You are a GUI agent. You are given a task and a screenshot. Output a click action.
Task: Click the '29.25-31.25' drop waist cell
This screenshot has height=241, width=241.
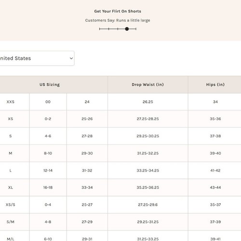148,222
